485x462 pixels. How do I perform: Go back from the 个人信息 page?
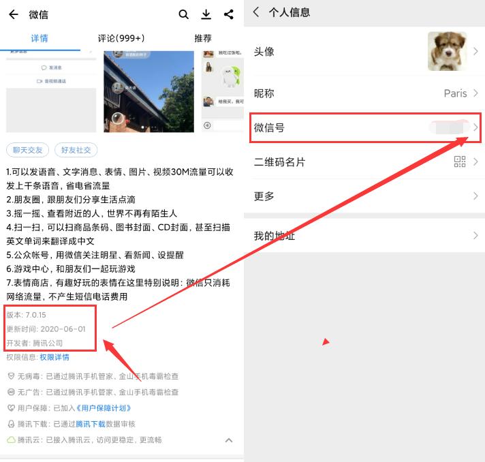[x=256, y=12]
